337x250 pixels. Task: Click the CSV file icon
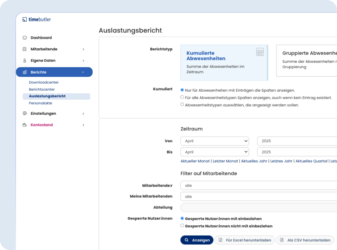(x=282, y=240)
